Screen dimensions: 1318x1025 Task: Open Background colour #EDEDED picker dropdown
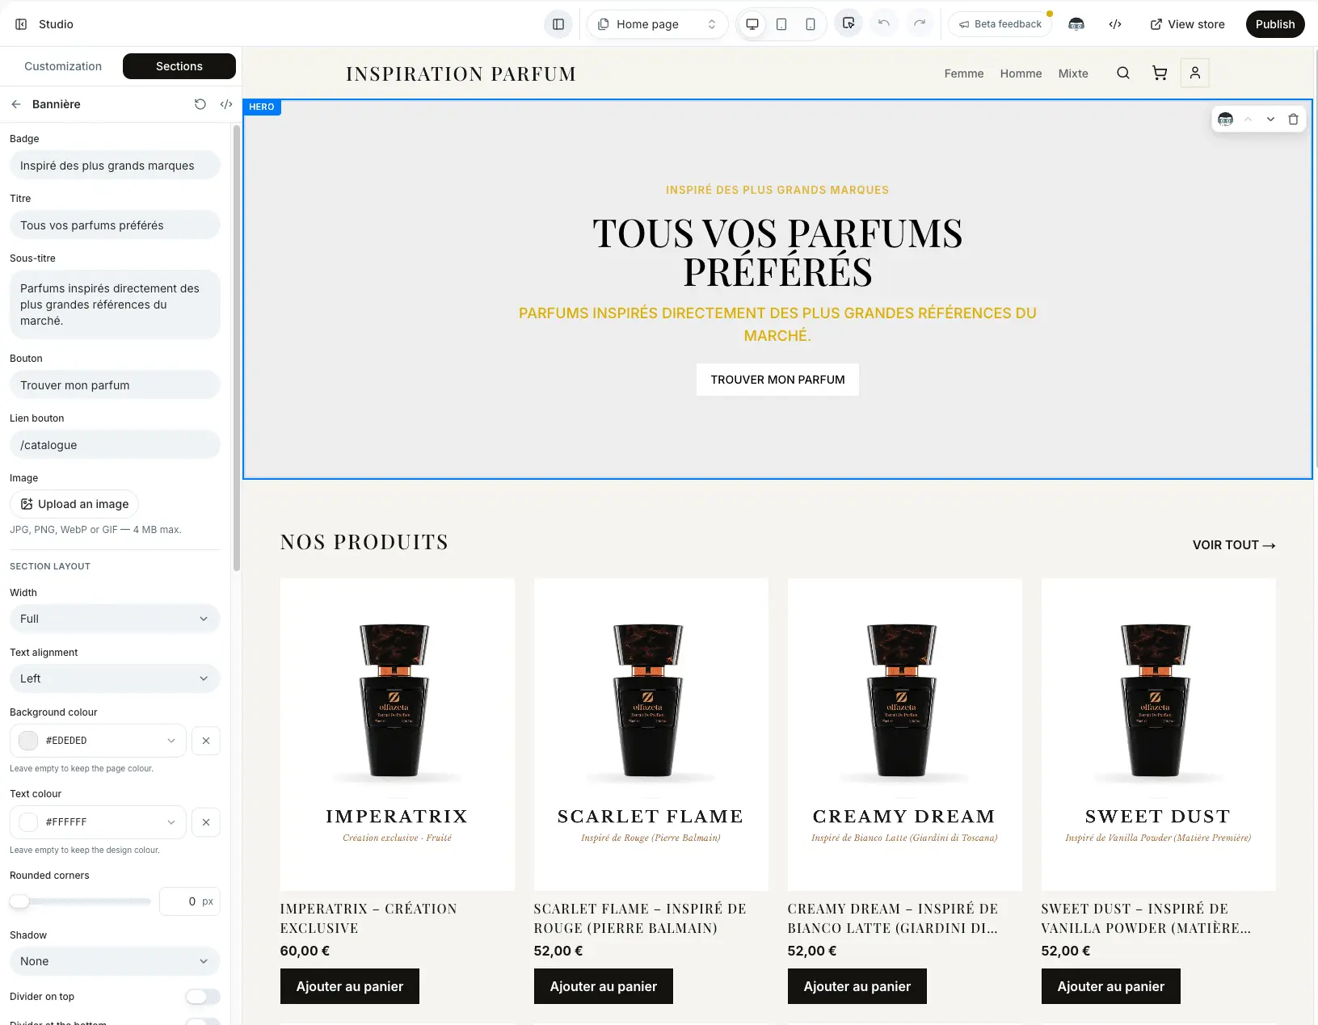tap(98, 741)
